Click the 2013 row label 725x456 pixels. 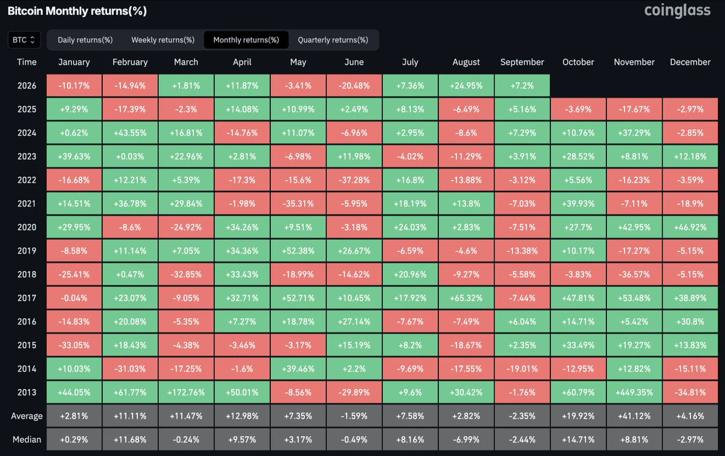pos(27,392)
